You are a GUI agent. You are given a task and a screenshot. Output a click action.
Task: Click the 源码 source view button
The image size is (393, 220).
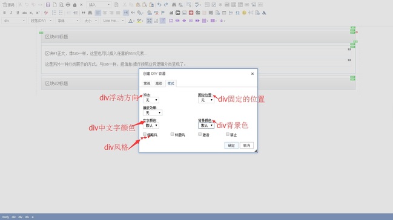pyautogui.click(x=8, y=5)
